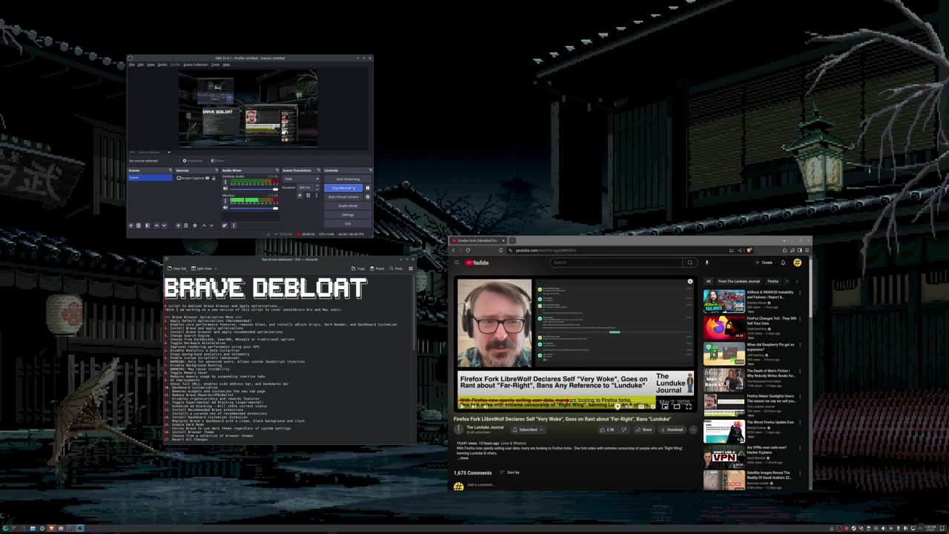Screen dimensions: 949x534
Task: Open video settings gear in player
Action: point(652,406)
